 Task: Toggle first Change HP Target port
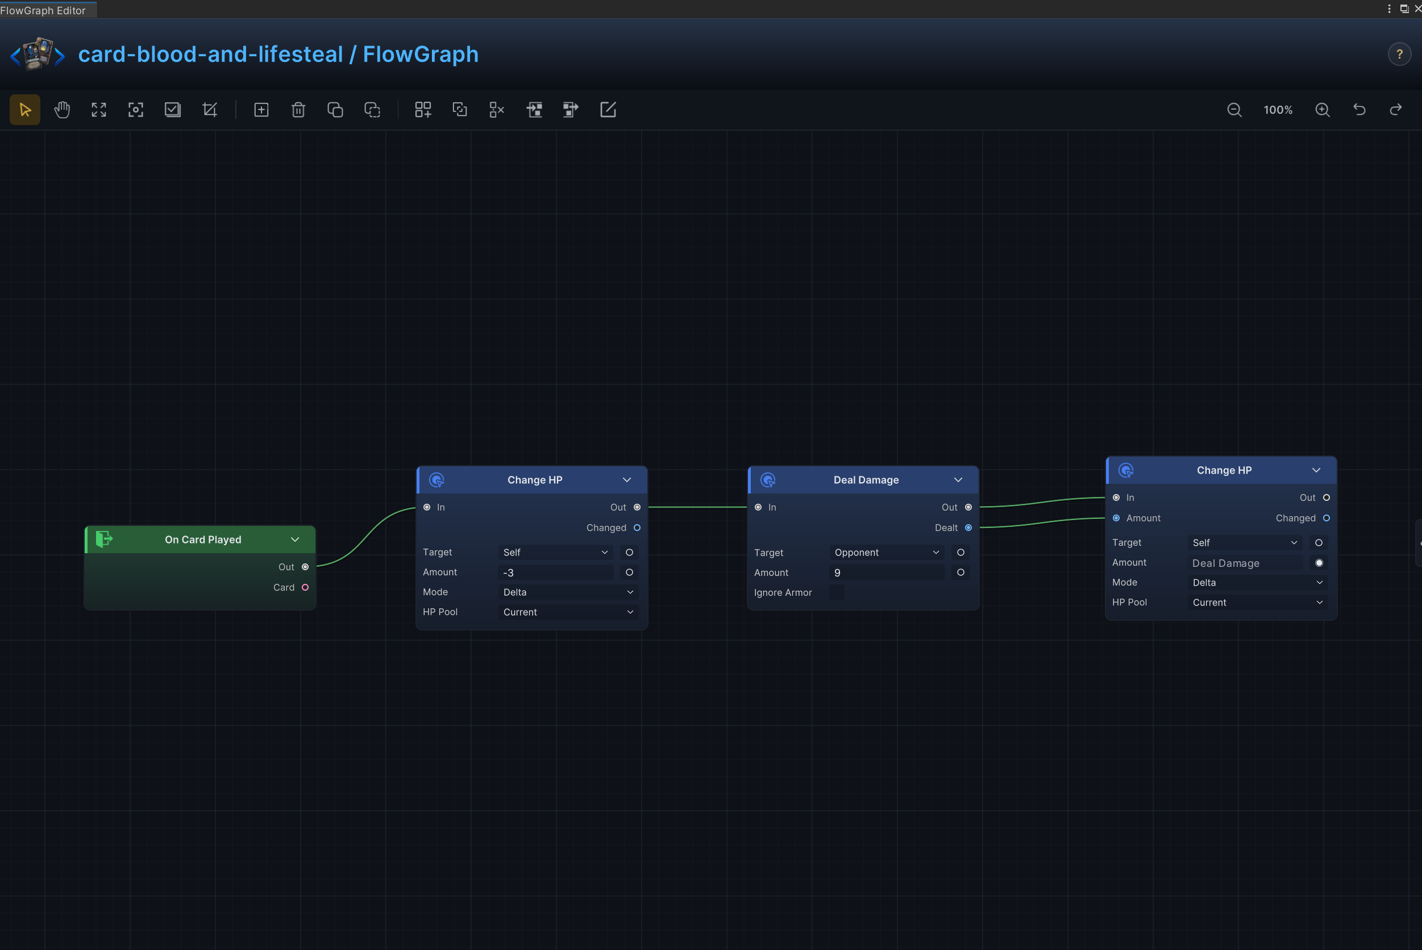click(x=629, y=553)
